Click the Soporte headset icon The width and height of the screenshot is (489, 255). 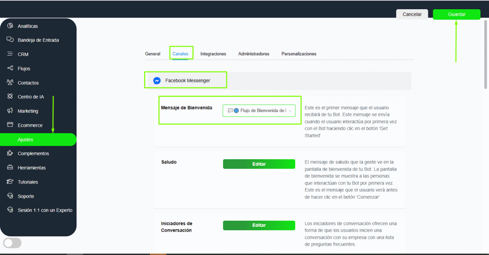pos(10,195)
